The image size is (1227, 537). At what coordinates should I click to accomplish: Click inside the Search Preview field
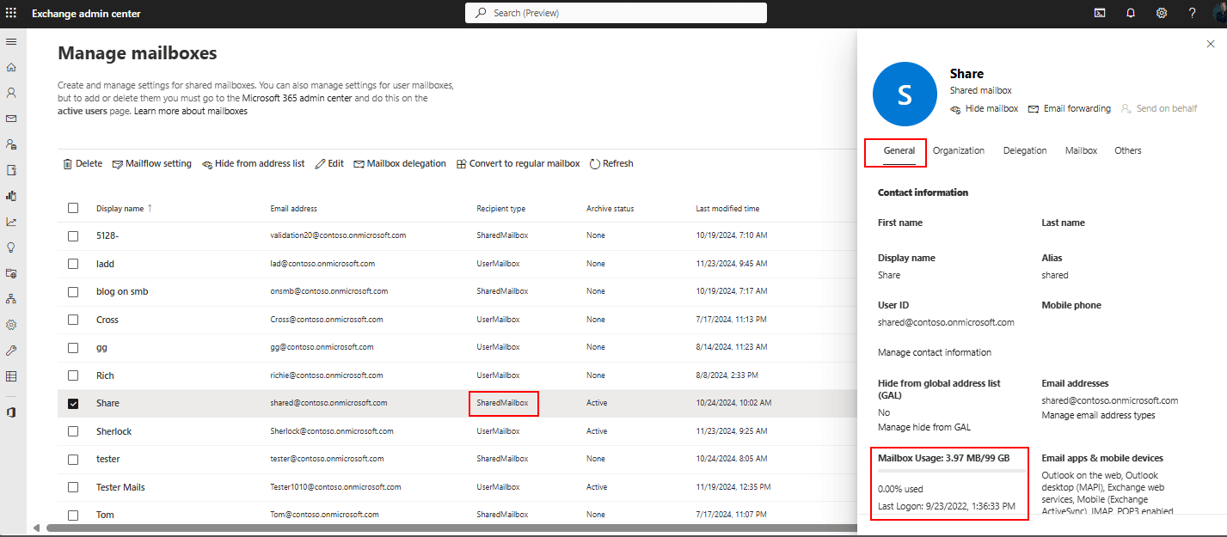tap(616, 13)
